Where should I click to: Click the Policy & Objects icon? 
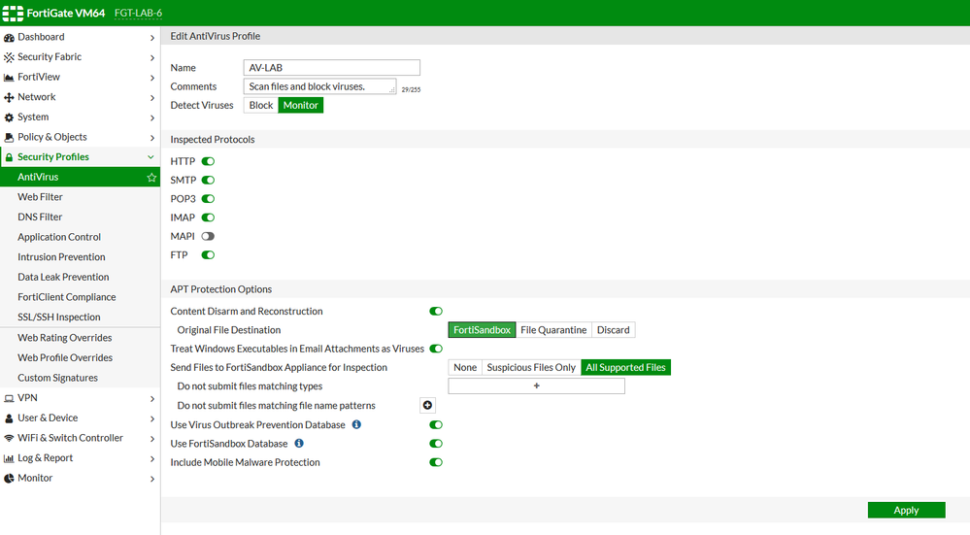[9, 137]
